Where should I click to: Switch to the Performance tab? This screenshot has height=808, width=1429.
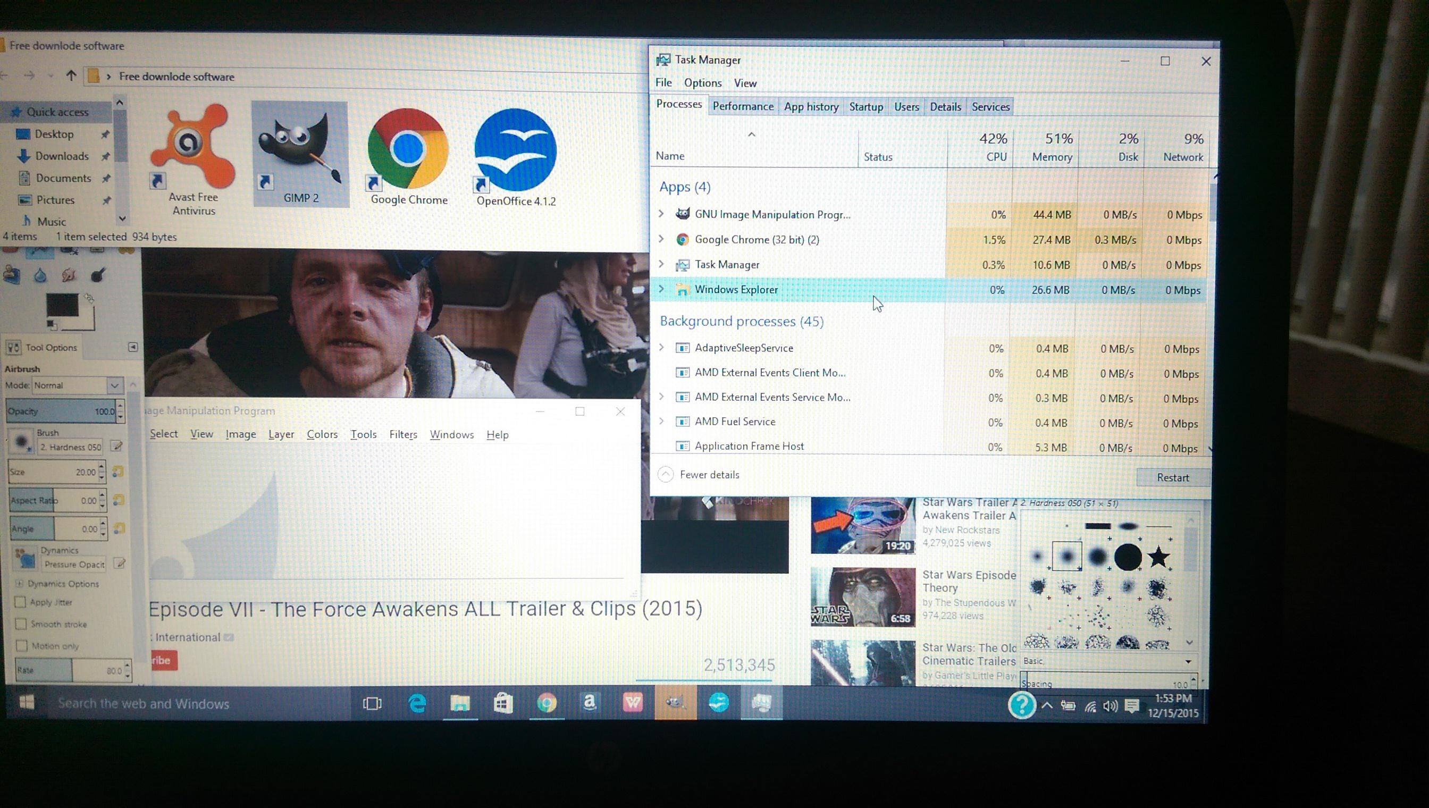pyautogui.click(x=743, y=106)
